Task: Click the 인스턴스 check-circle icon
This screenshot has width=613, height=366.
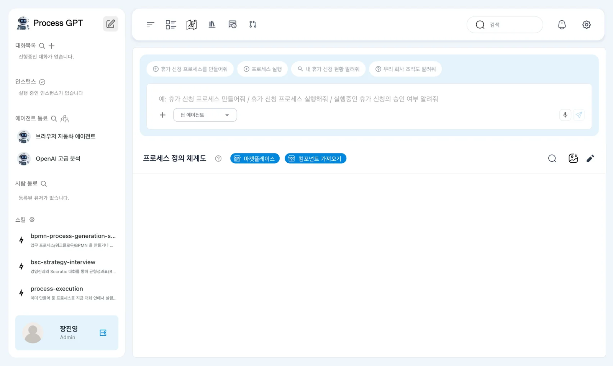Action: 42,82
